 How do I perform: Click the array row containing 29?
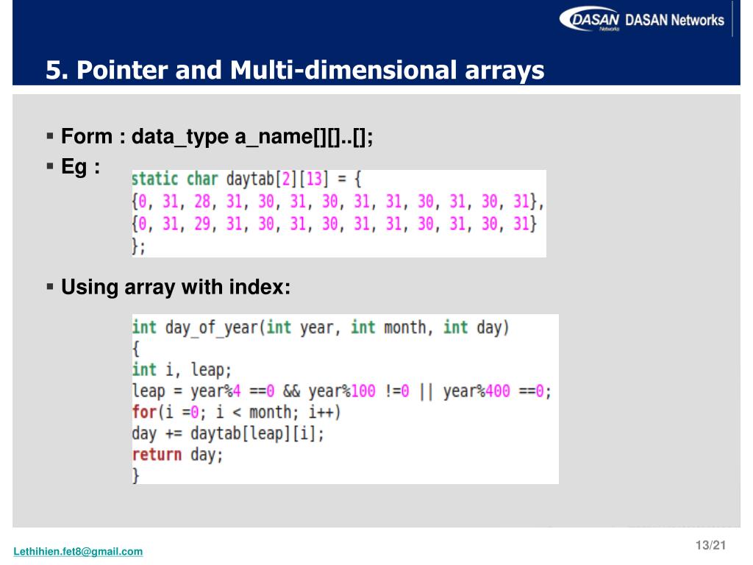335,224
